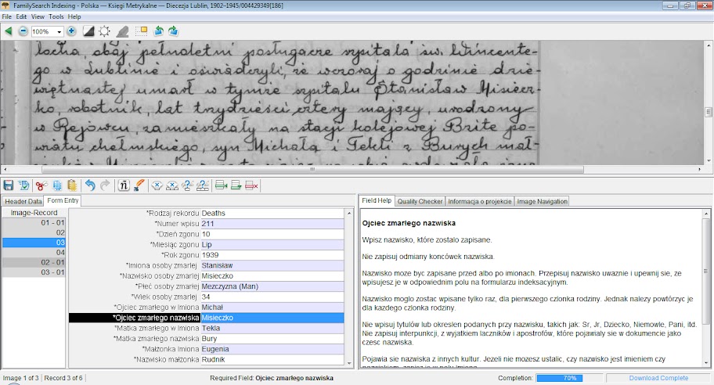Click the zoom out minus icon
Image resolution: width=714 pixels, height=385 pixels.
pyautogui.click(x=23, y=31)
